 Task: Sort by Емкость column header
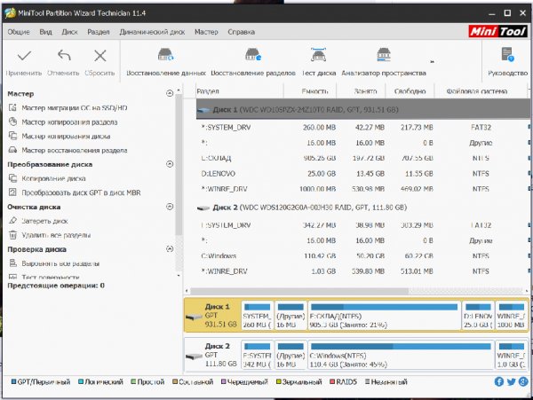(x=310, y=91)
